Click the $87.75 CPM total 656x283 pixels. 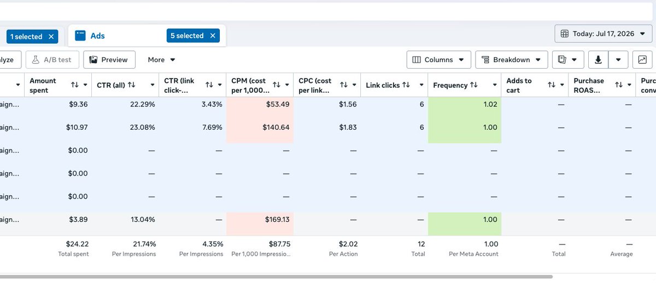(x=279, y=244)
